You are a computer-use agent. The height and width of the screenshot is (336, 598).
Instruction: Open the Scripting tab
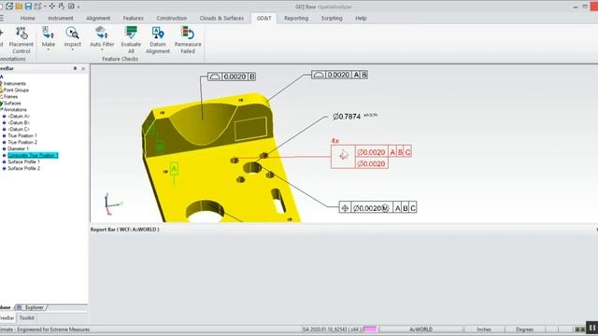332,18
